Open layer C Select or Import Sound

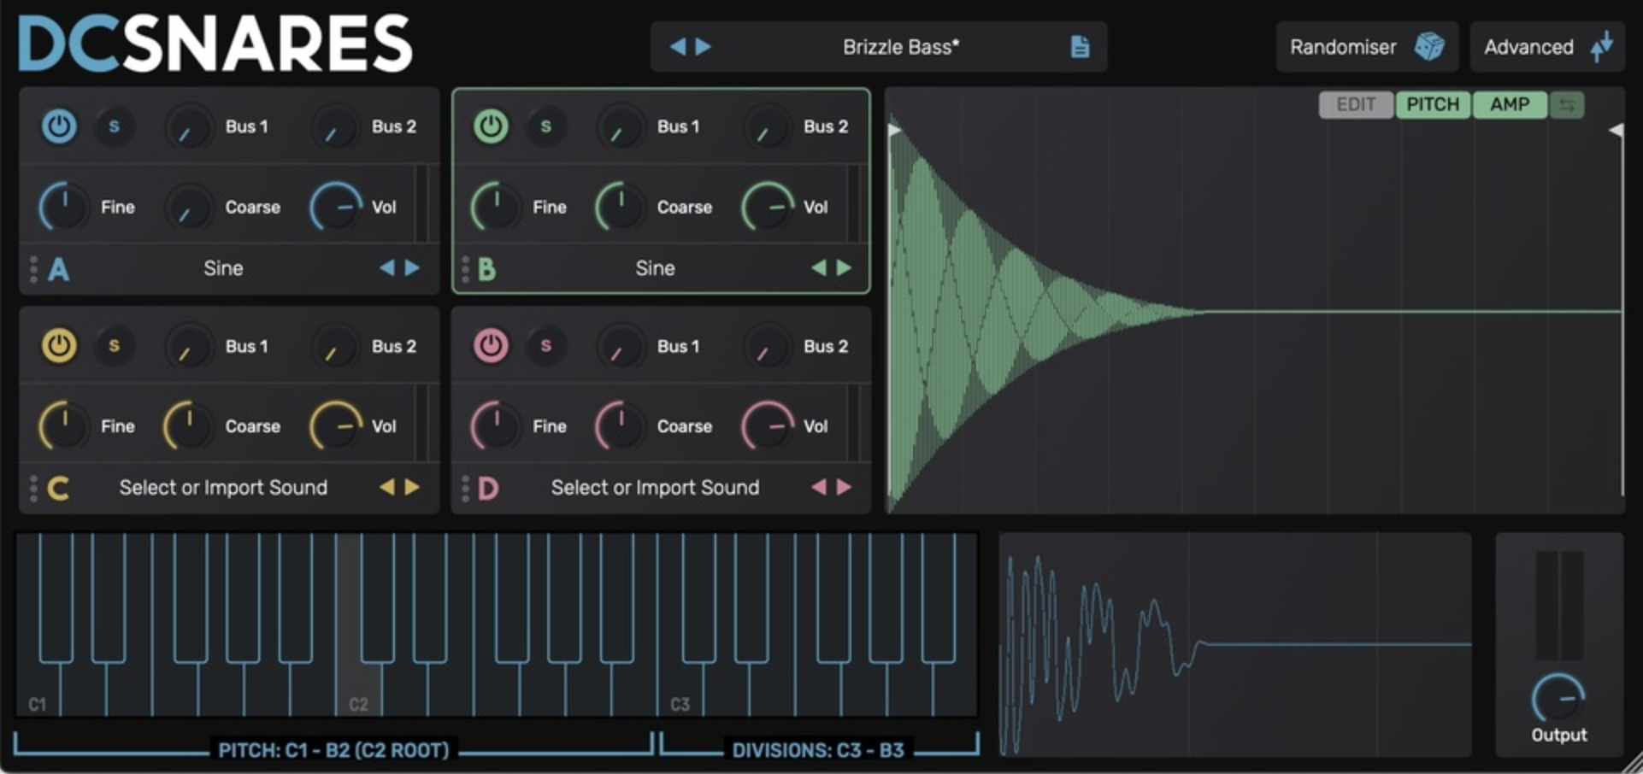tap(223, 487)
